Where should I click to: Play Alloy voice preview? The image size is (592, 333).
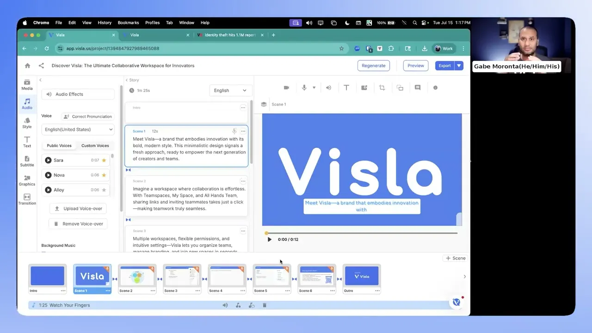click(48, 190)
